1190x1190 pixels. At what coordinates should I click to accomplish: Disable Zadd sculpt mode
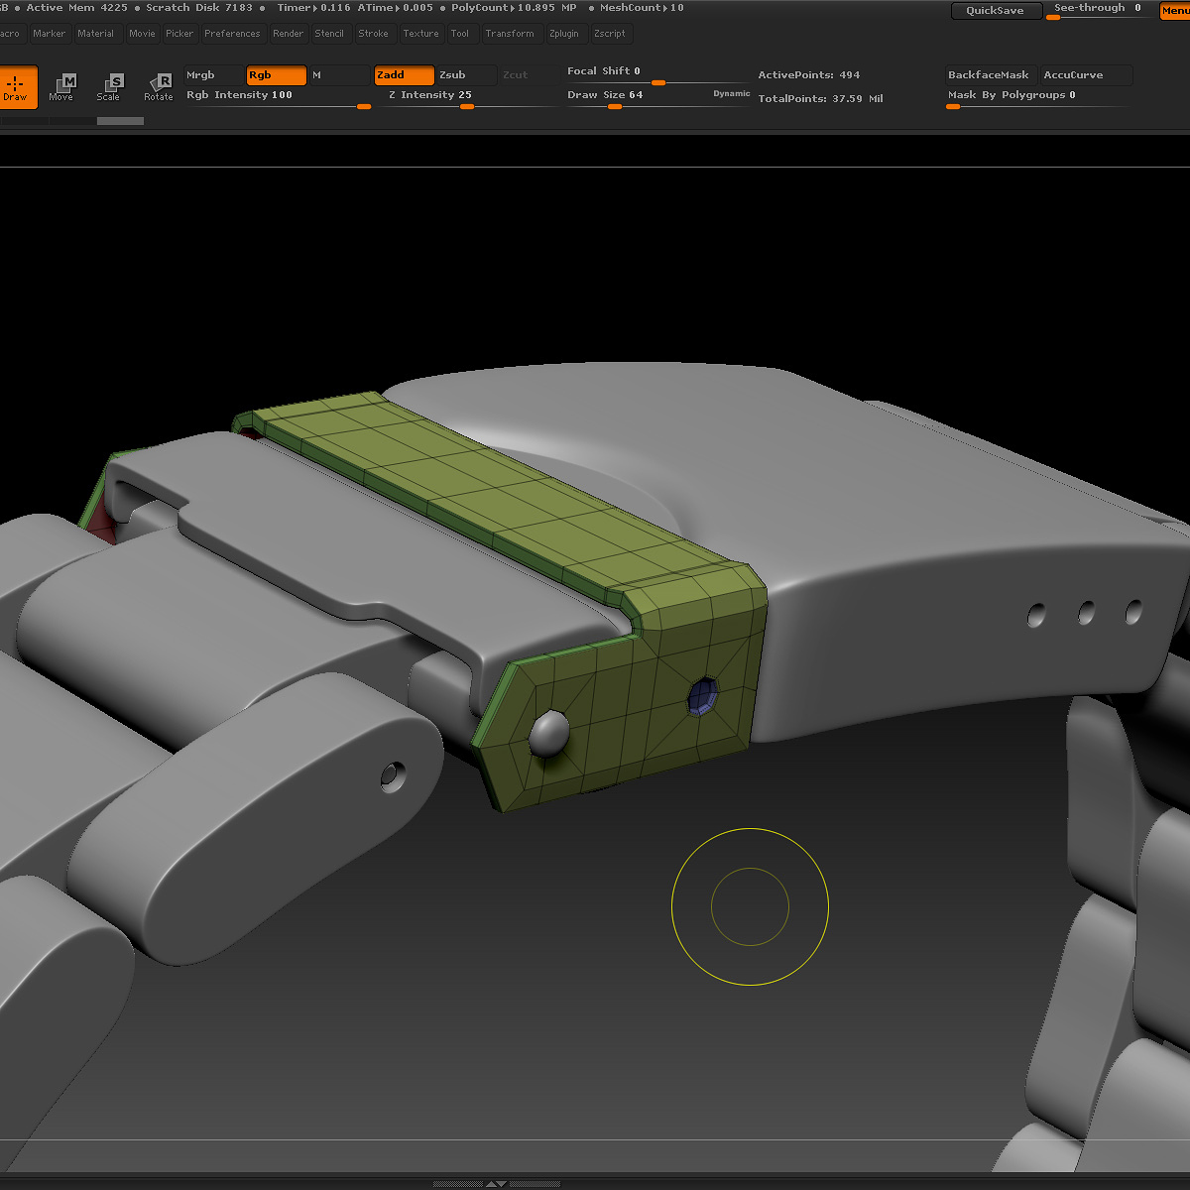click(405, 75)
